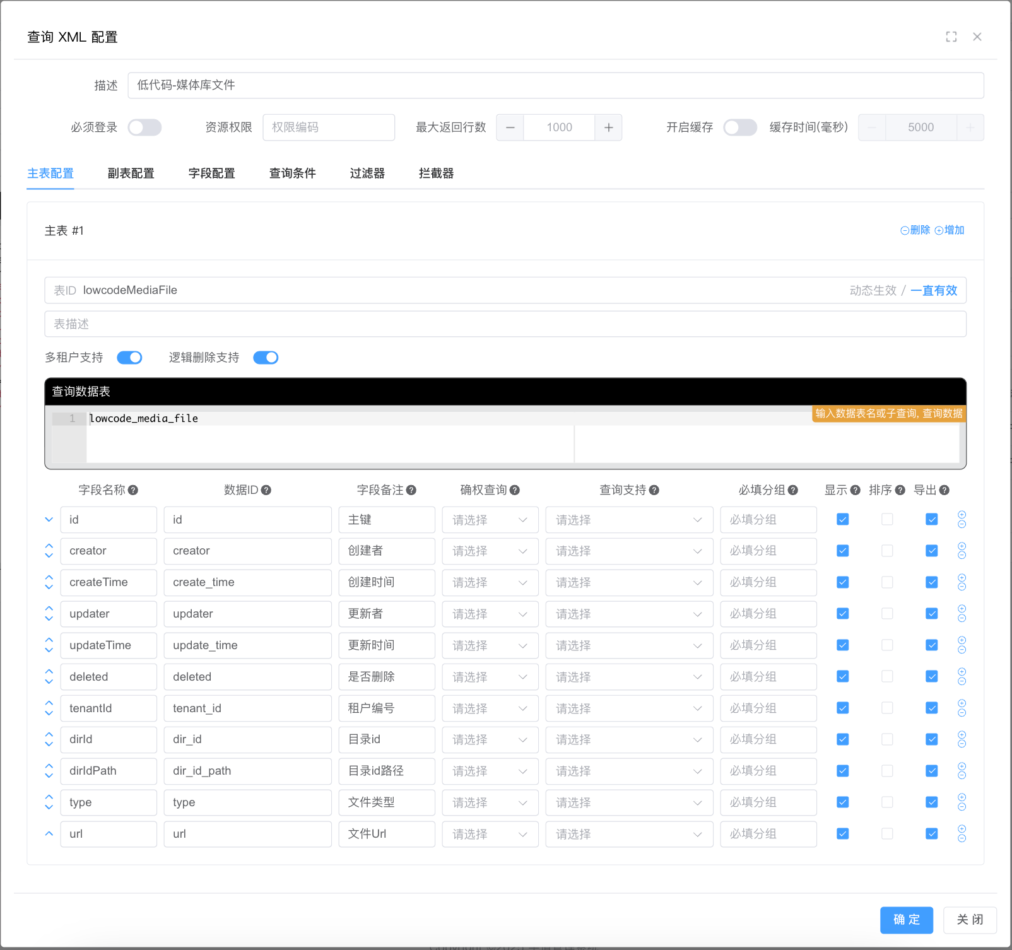This screenshot has width=1012, height=950.
Task: Click the 确定 button
Action: coord(906,920)
